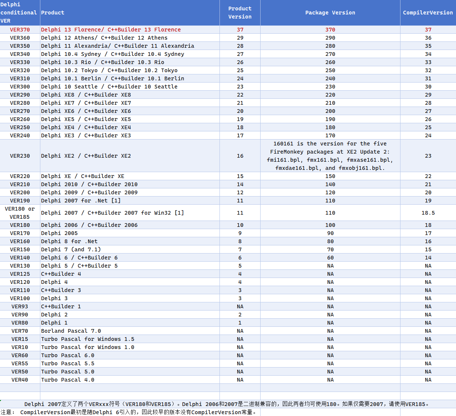Viewport: 456px width, 416px height.
Task: Select 'Delphi XE8 / C++Builder XE8' cell
Action: (130, 95)
